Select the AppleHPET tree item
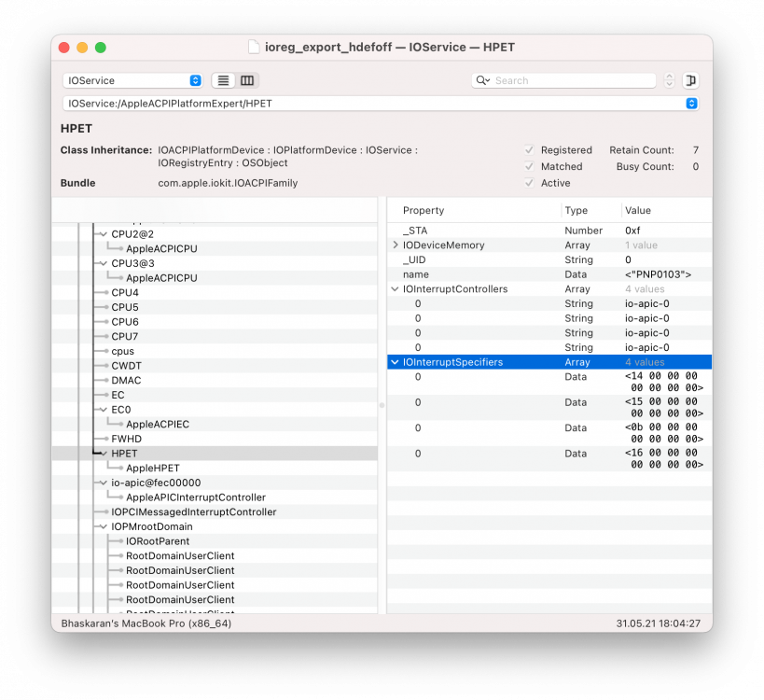The width and height of the screenshot is (764, 700). [x=153, y=469]
